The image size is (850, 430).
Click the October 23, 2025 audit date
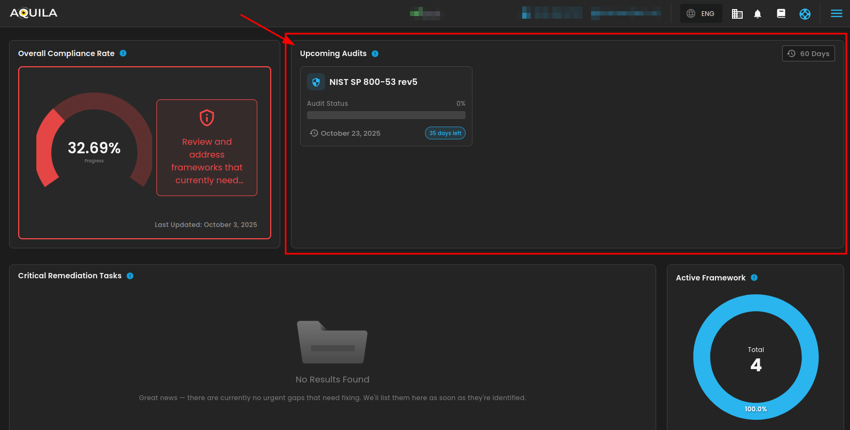[x=350, y=134]
